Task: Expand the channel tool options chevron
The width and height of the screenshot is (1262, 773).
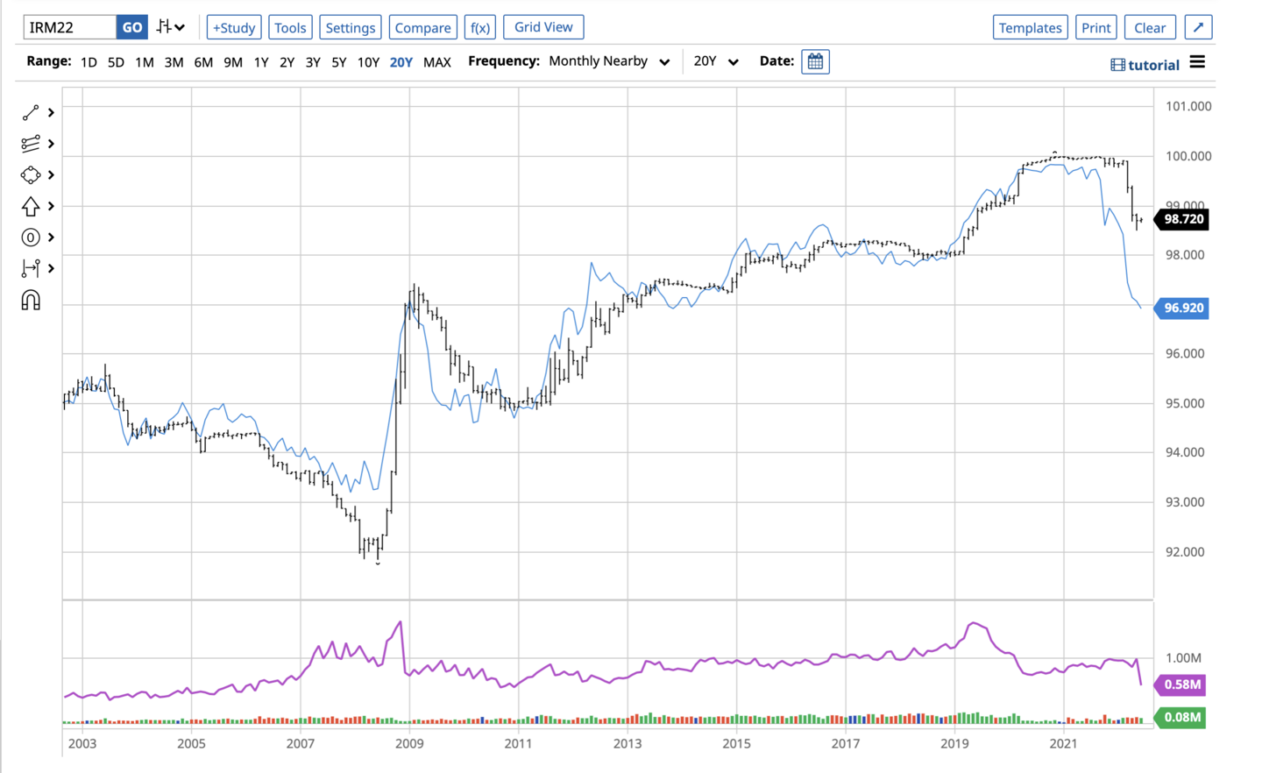Action: 51,144
